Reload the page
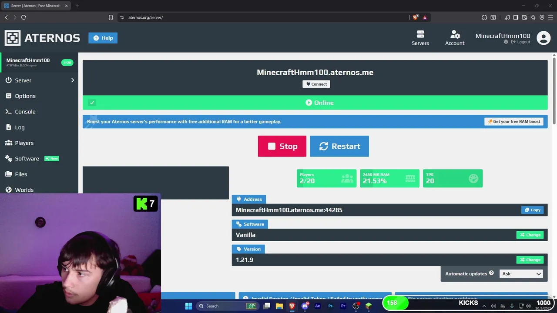This screenshot has height=313, width=557. click(x=23, y=17)
